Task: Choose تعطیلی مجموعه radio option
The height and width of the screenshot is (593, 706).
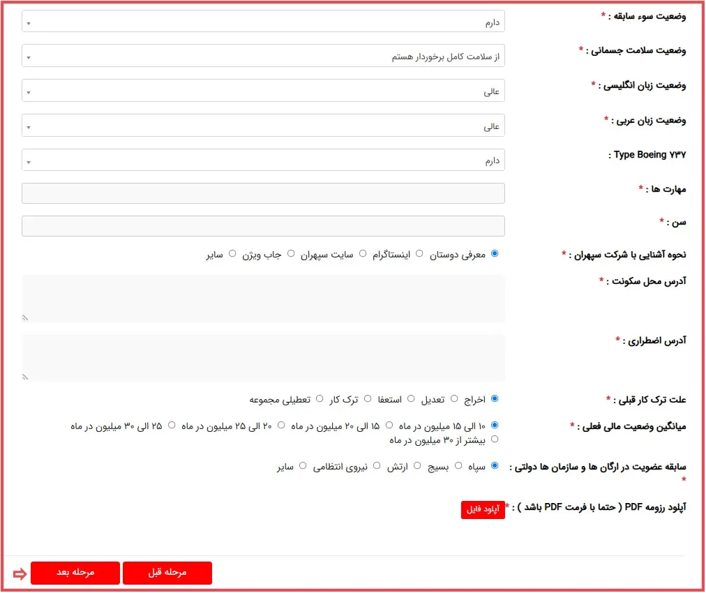Action: click(320, 399)
